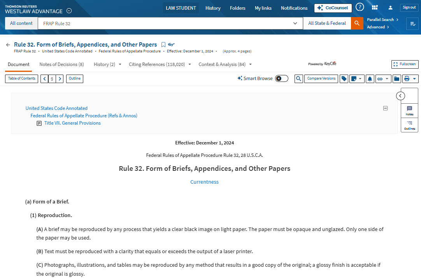Open the Notes side panel
Image resolution: width=421 pixels, height=278 pixels.
pyautogui.click(x=409, y=111)
